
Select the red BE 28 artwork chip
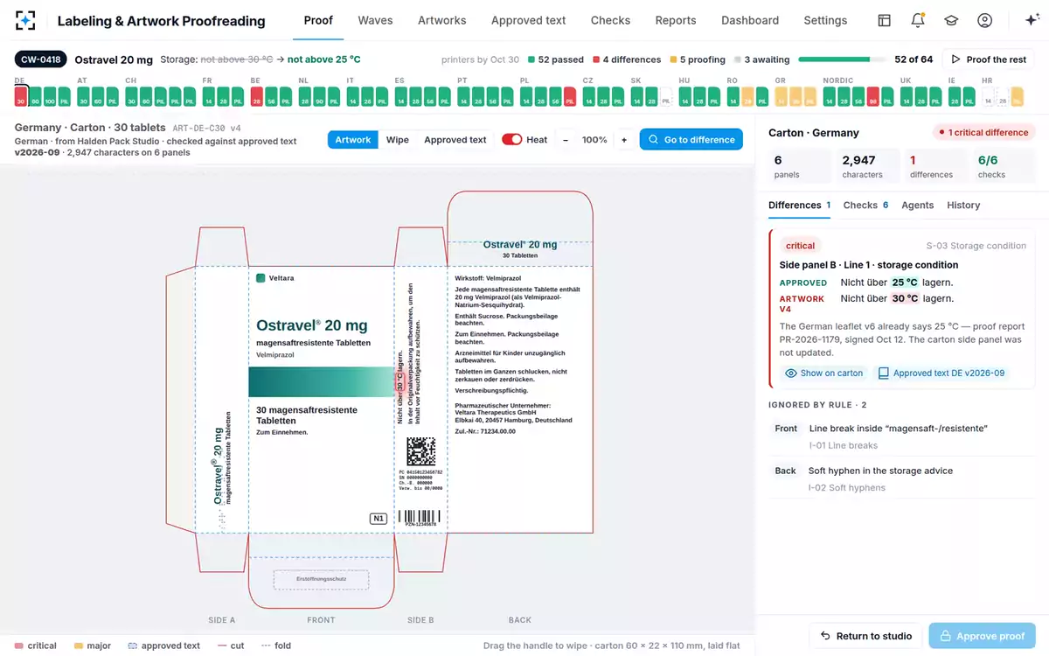pyautogui.click(x=257, y=96)
